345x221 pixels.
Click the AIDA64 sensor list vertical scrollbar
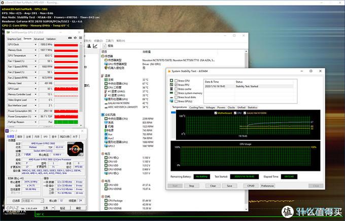click(246, 130)
